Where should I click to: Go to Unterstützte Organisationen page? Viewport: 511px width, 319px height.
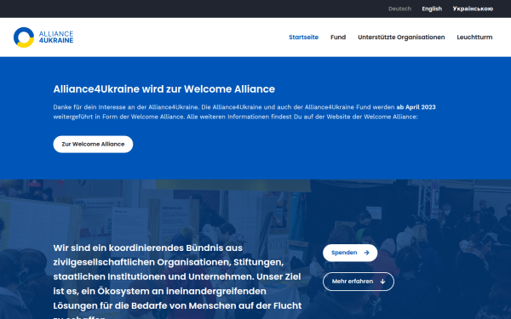401,37
